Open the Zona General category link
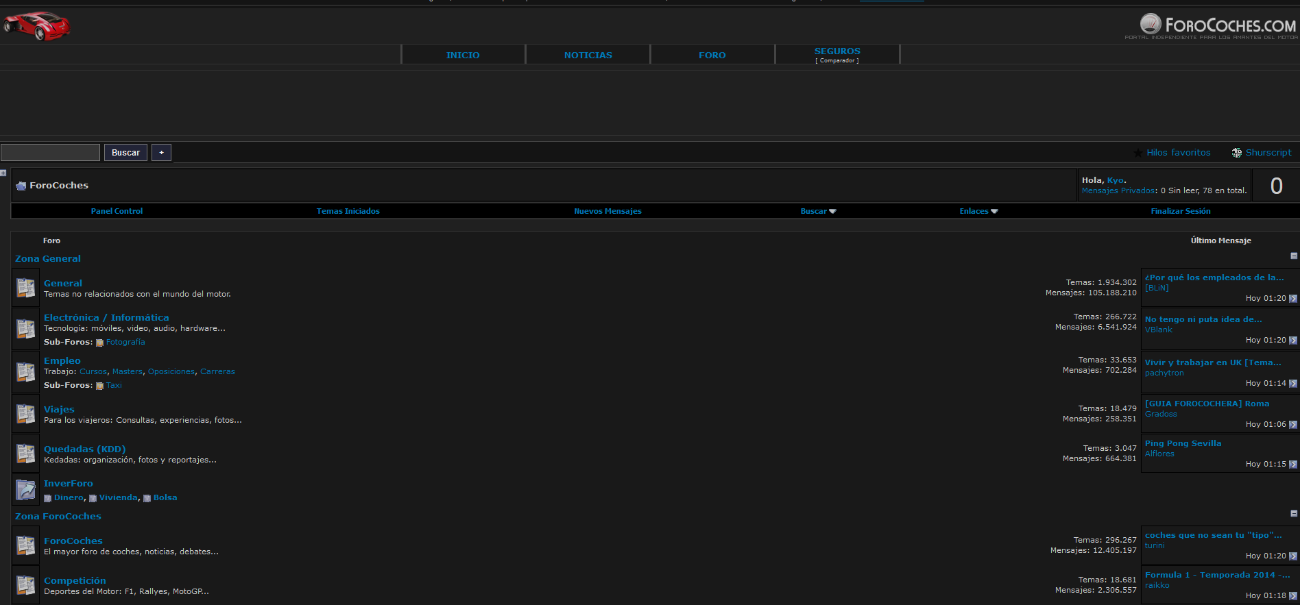 point(48,259)
